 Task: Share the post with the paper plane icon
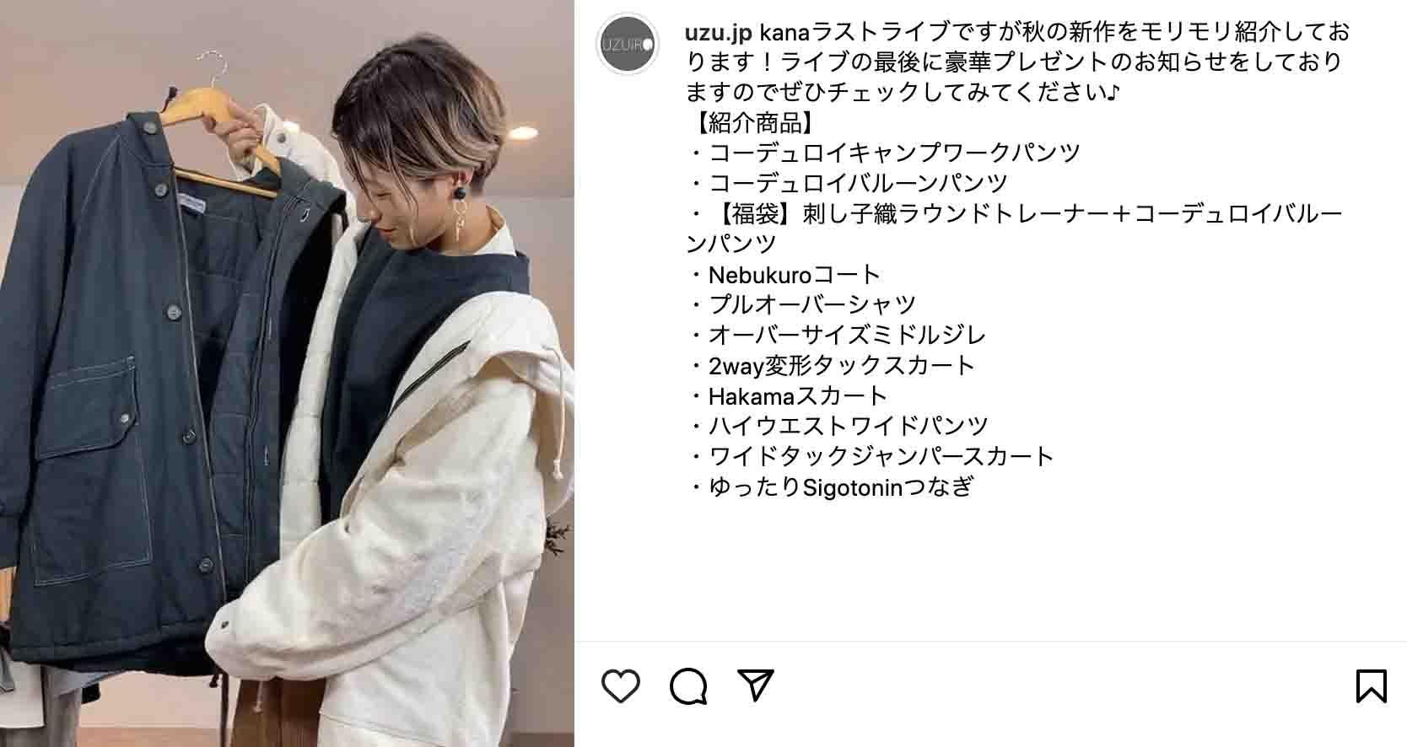pyautogui.click(x=756, y=685)
